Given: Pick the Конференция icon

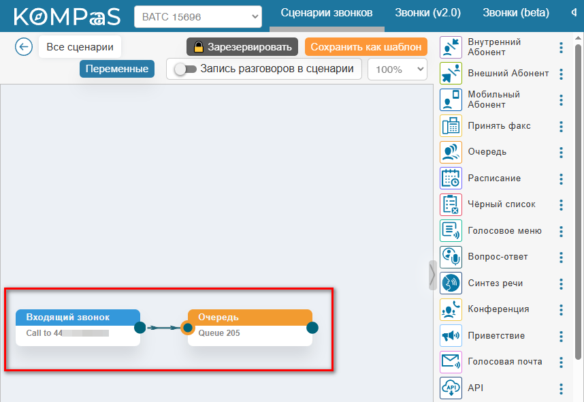Looking at the screenshot, I should point(451,309).
